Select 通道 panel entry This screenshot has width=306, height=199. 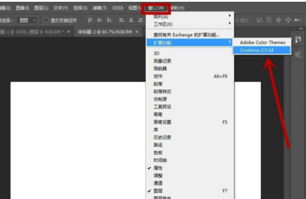190,183
